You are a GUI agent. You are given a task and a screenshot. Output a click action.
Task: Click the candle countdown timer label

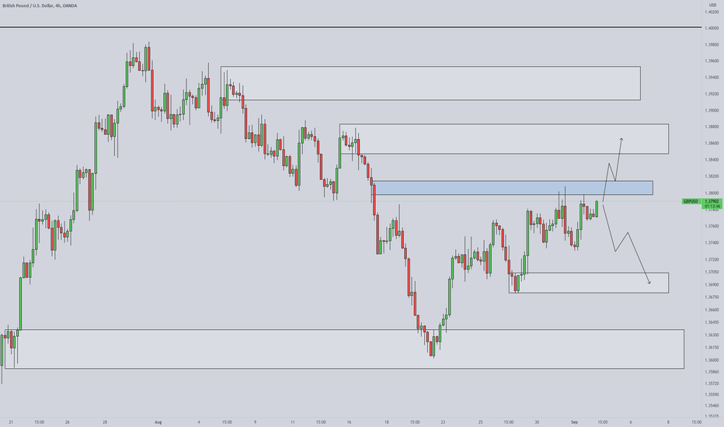pyautogui.click(x=712, y=207)
